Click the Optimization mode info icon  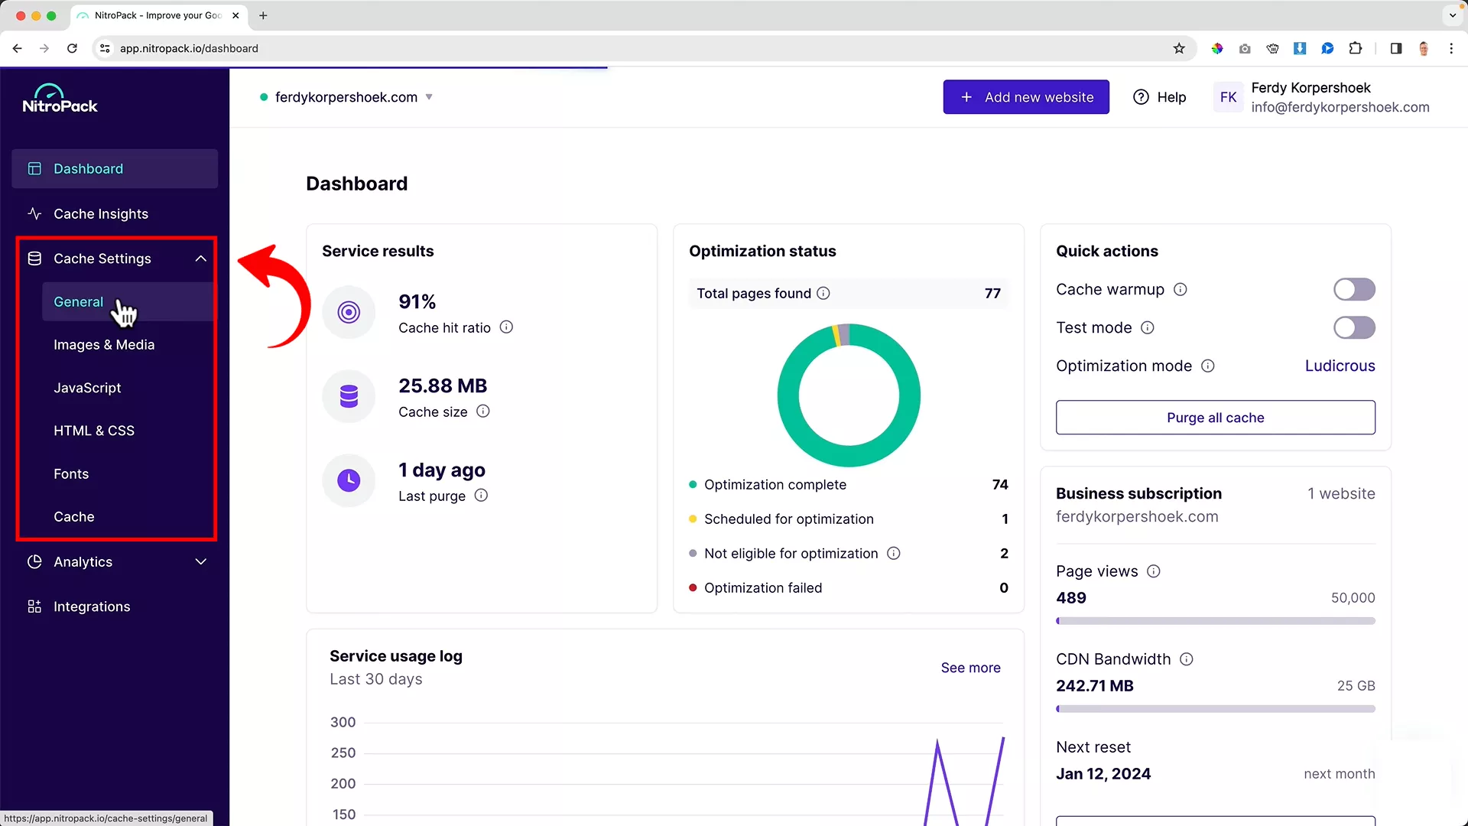1208,366
